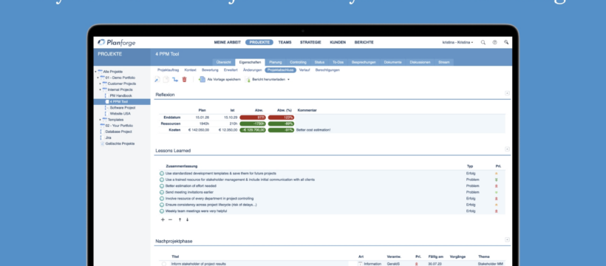Click the Bericht herunterladen download icon
The width and height of the screenshot is (606, 266).
pyautogui.click(x=248, y=80)
